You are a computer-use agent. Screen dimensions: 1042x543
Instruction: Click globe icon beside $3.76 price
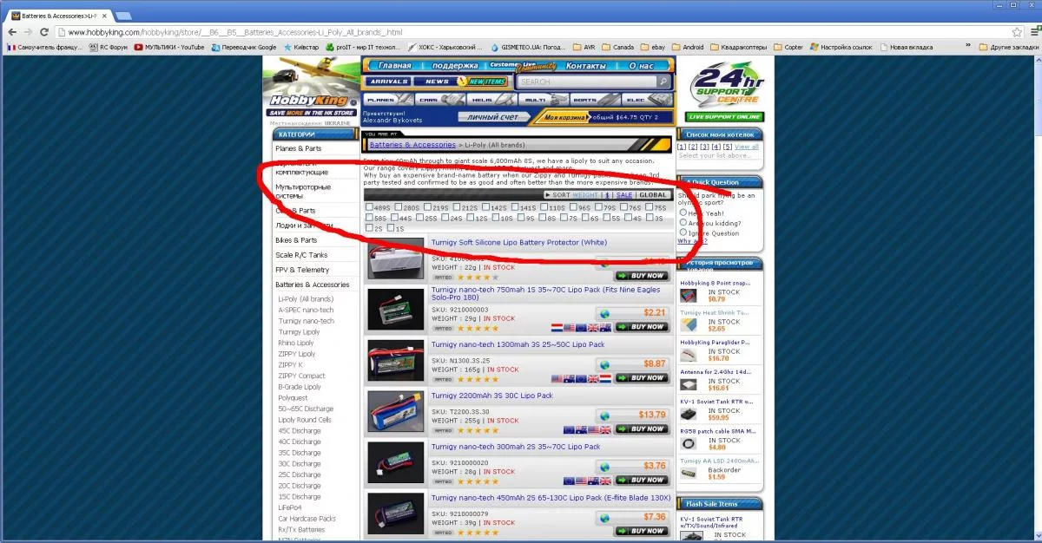[x=604, y=466]
